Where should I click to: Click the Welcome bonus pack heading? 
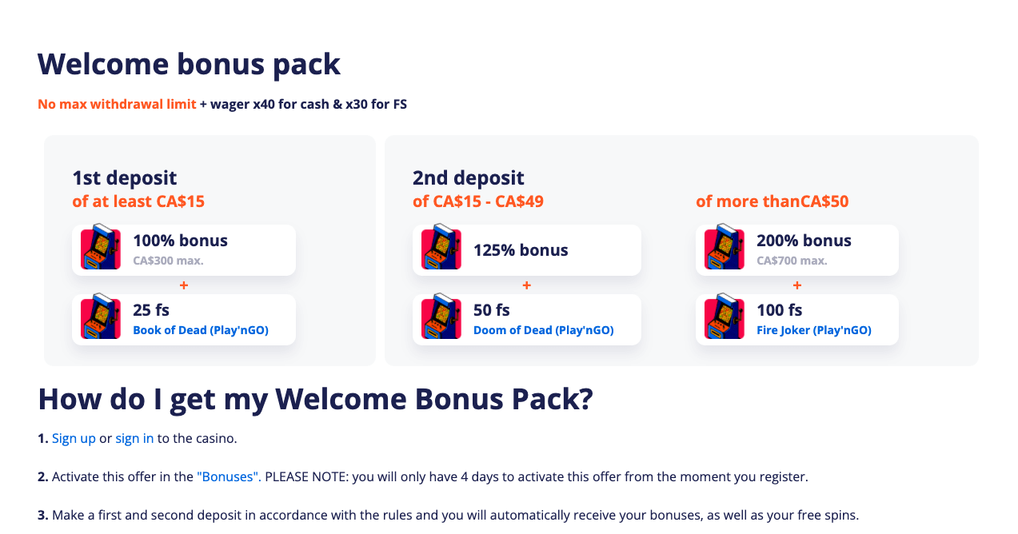click(189, 64)
